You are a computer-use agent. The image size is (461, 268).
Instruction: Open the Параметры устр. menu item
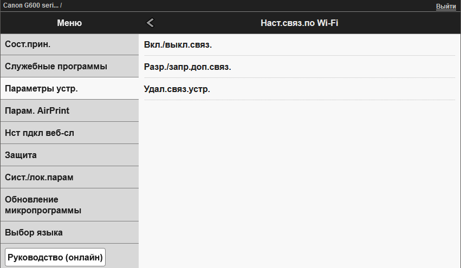pyautogui.click(x=69, y=89)
